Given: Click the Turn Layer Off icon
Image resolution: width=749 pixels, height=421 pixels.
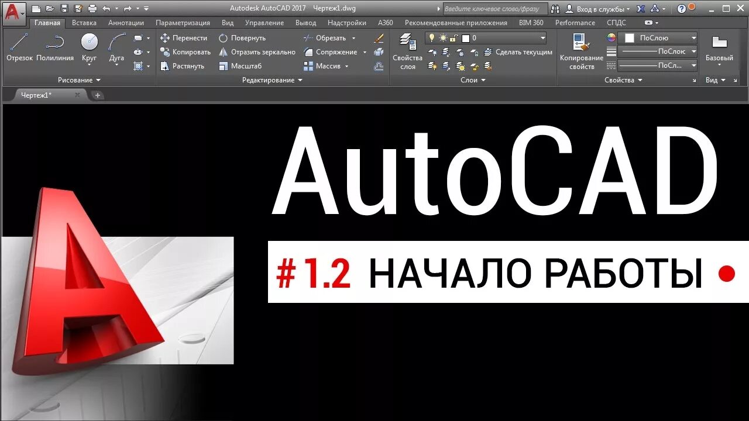Looking at the screenshot, I should (432, 52).
